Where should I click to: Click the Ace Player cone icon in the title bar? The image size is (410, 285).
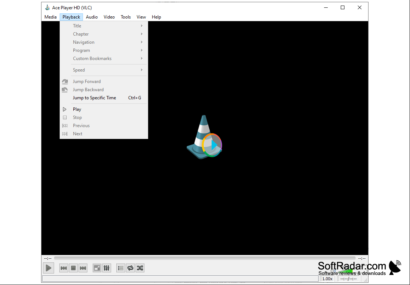coord(47,7)
